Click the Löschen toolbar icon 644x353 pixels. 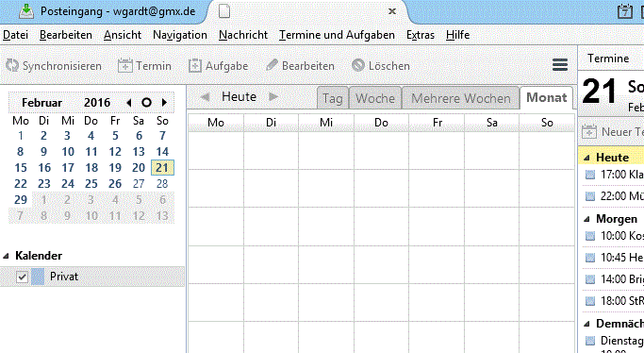coord(357,65)
